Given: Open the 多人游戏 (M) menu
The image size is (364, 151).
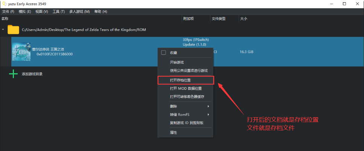Looking at the screenshot, I should point(79,12).
